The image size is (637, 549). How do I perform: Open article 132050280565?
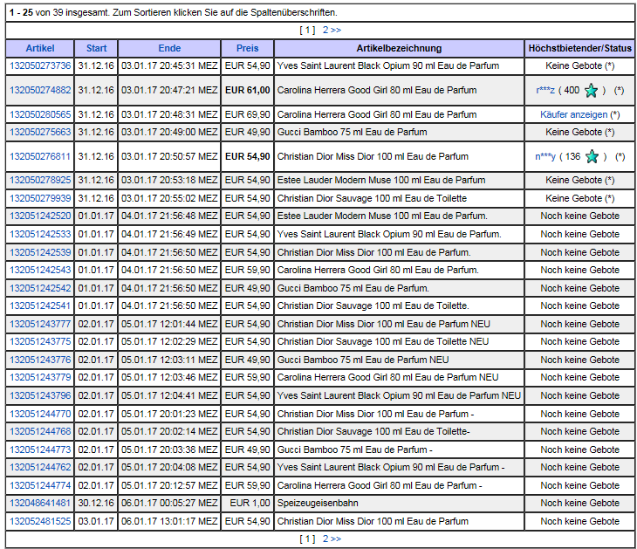coord(40,114)
